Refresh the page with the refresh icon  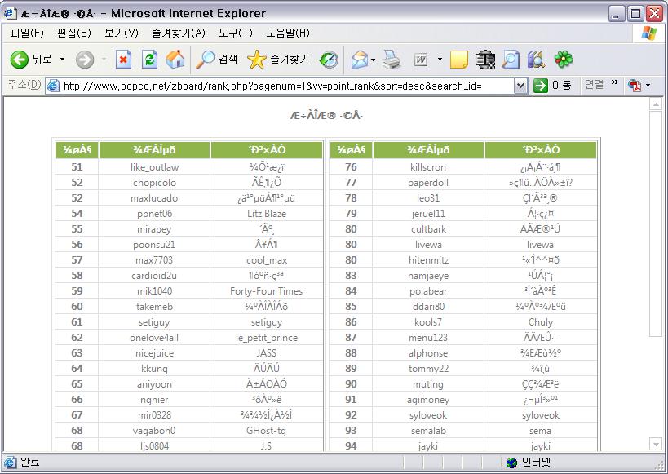pyautogui.click(x=149, y=60)
